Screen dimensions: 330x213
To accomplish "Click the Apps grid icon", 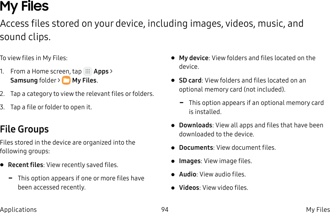I will coord(88,72).
